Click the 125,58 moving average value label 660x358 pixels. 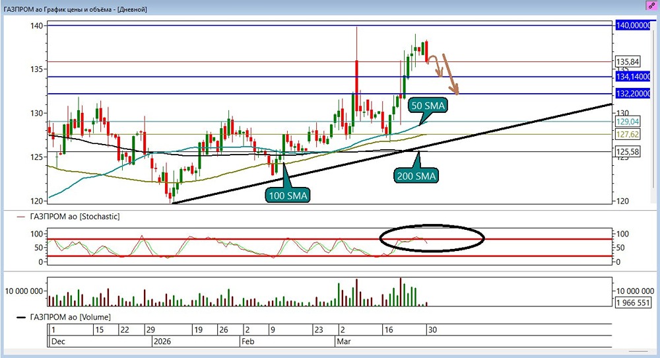[628, 152]
